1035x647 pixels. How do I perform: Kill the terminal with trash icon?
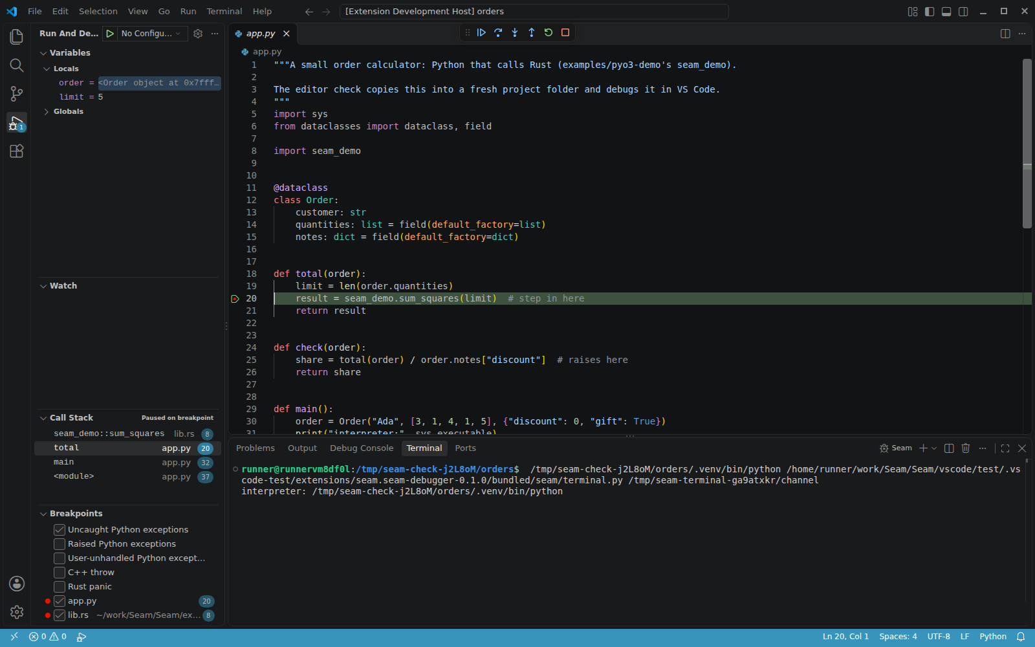click(966, 448)
